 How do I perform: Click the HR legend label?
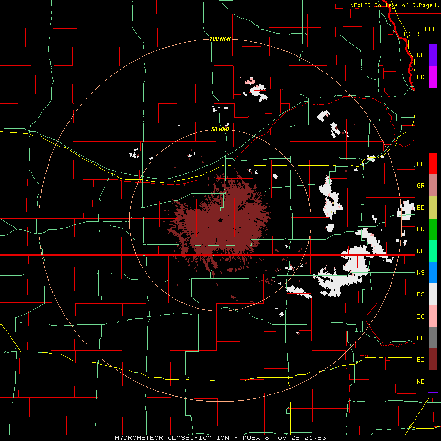point(420,229)
